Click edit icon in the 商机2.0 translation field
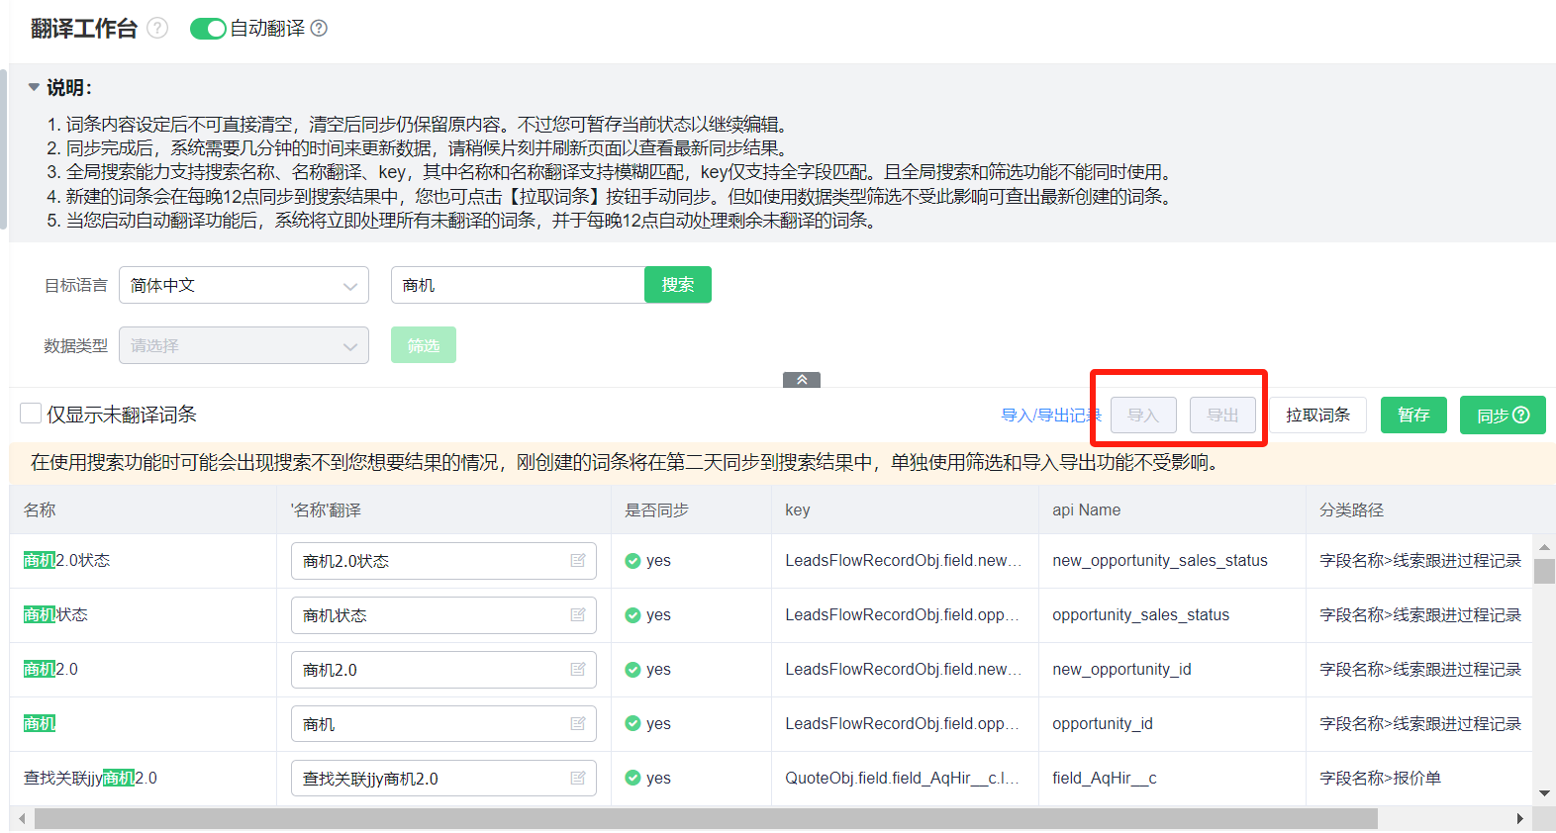 click(578, 670)
